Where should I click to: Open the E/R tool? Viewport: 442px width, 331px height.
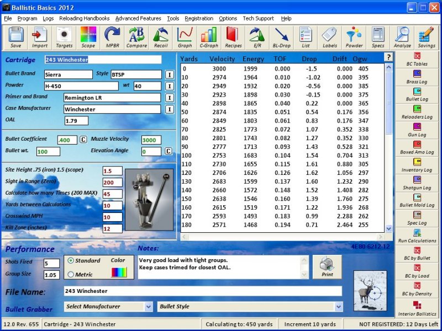(257, 38)
